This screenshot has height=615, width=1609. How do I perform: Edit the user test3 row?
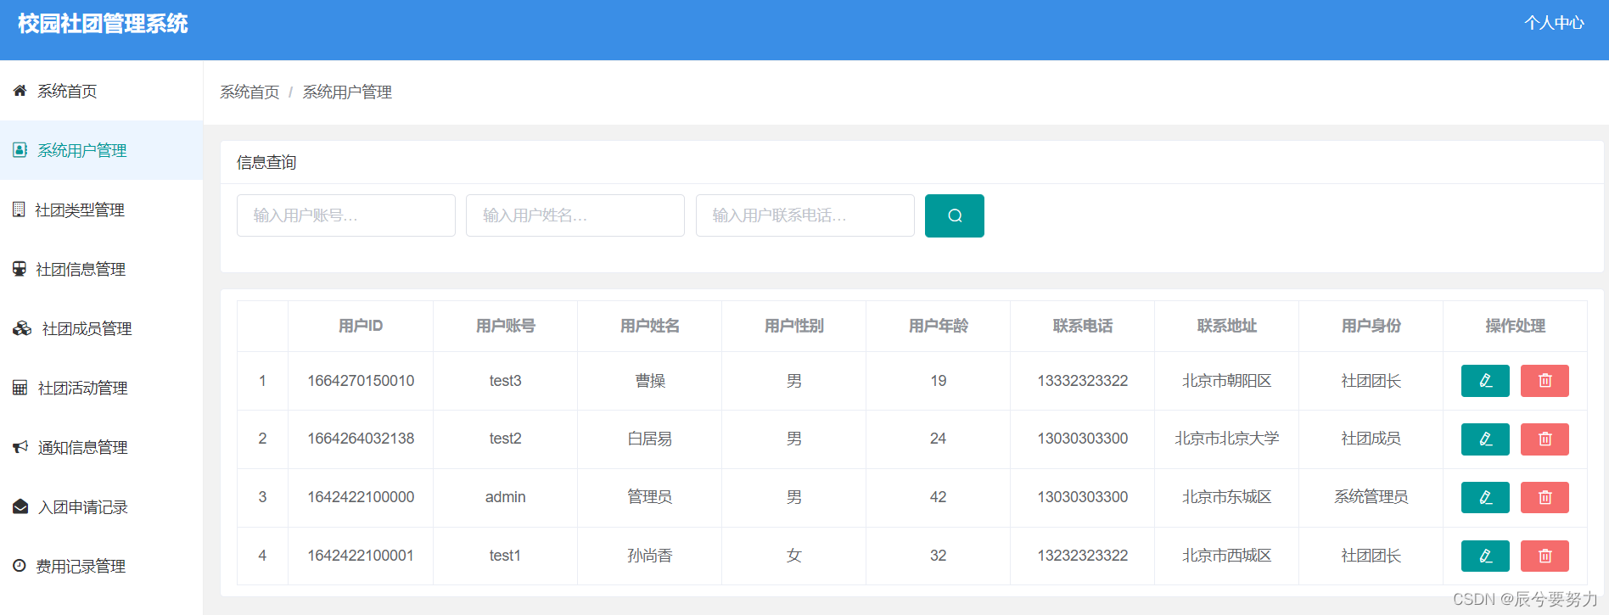1485,381
